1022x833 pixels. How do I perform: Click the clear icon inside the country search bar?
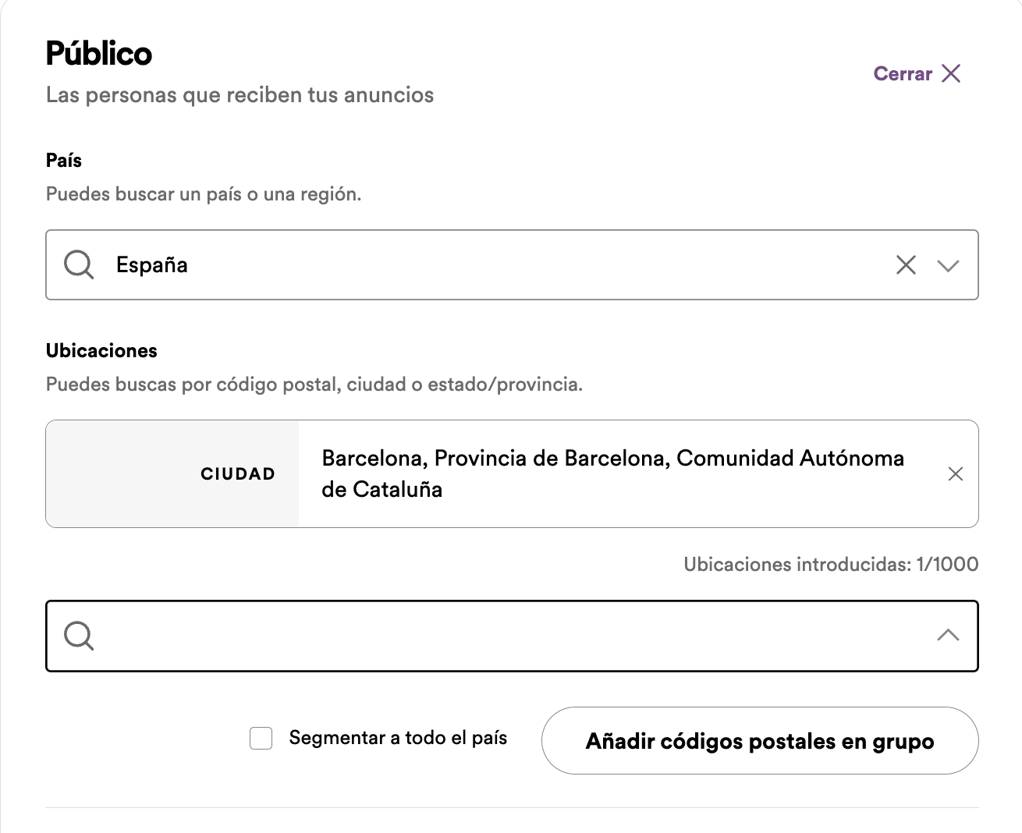tap(905, 265)
